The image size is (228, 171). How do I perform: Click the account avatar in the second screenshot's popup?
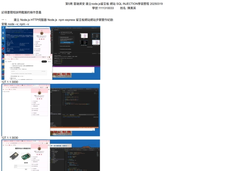click(x=39, y=93)
